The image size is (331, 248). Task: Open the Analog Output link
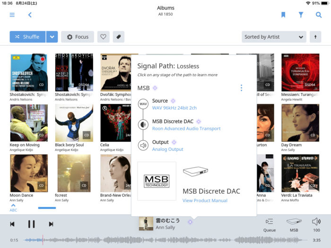(167, 149)
